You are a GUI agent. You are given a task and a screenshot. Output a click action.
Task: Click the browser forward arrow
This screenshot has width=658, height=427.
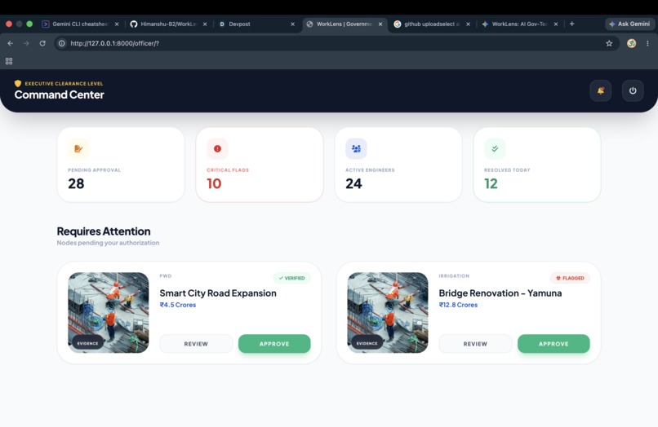[x=26, y=43]
